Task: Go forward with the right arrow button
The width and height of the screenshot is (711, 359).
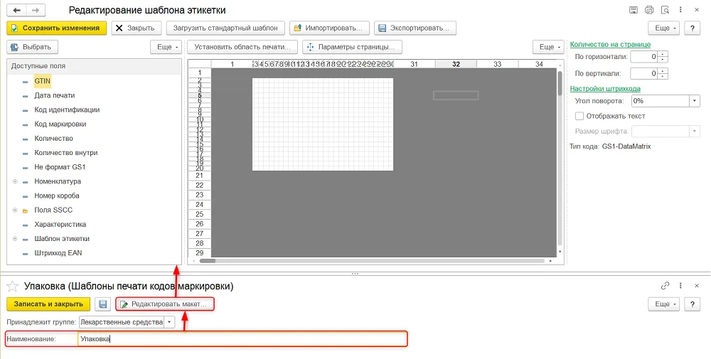Action: [36, 10]
